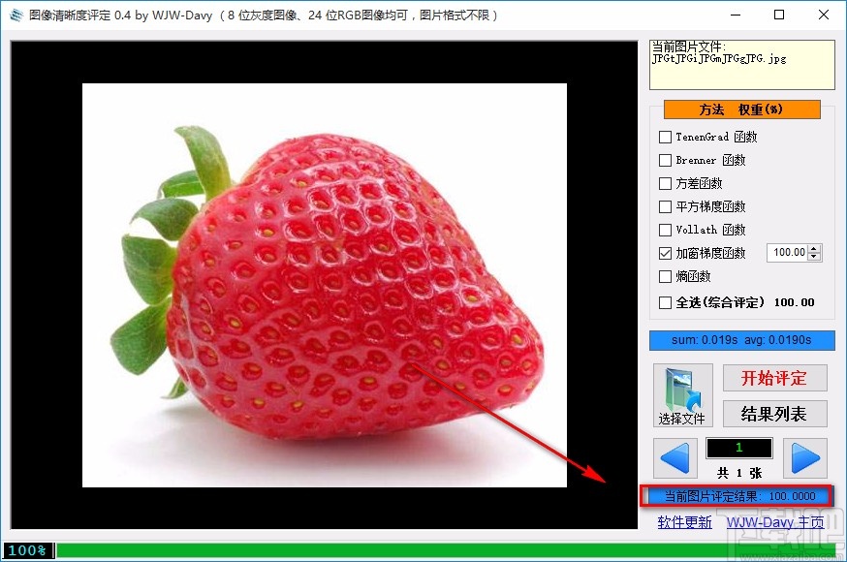Tick the Vollath 函数 checkbox
Image resolution: width=847 pixels, height=562 pixels.
665,230
